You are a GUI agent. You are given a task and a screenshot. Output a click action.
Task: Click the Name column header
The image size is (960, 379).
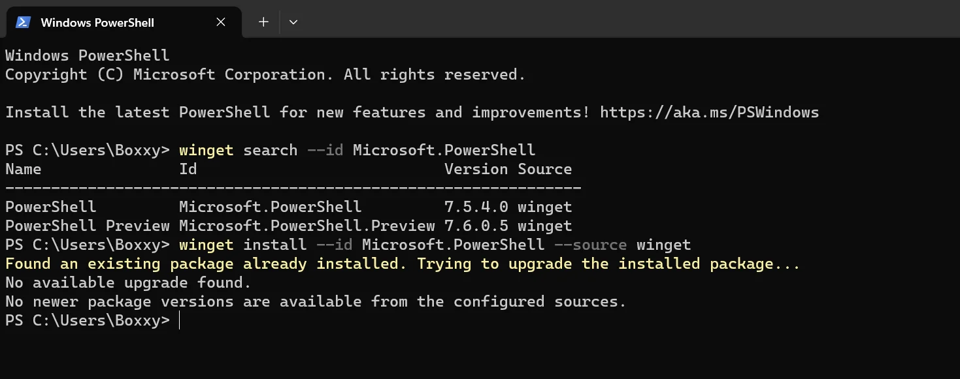click(x=23, y=169)
